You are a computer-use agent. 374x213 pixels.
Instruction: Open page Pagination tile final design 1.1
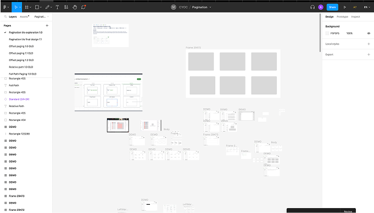tap(25, 40)
